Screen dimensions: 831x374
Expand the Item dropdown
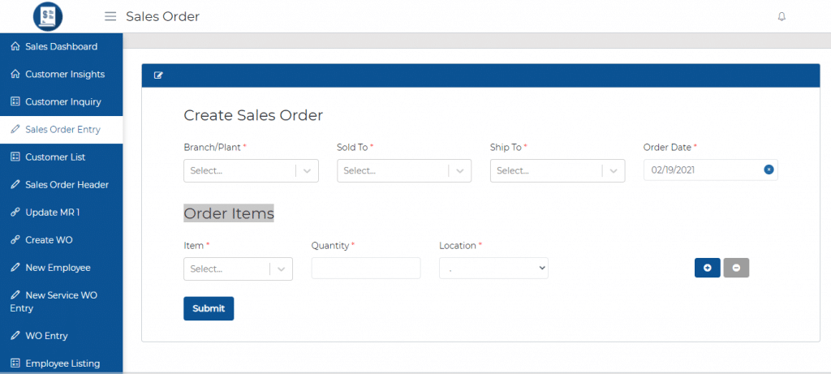click(x=238, y=269)
